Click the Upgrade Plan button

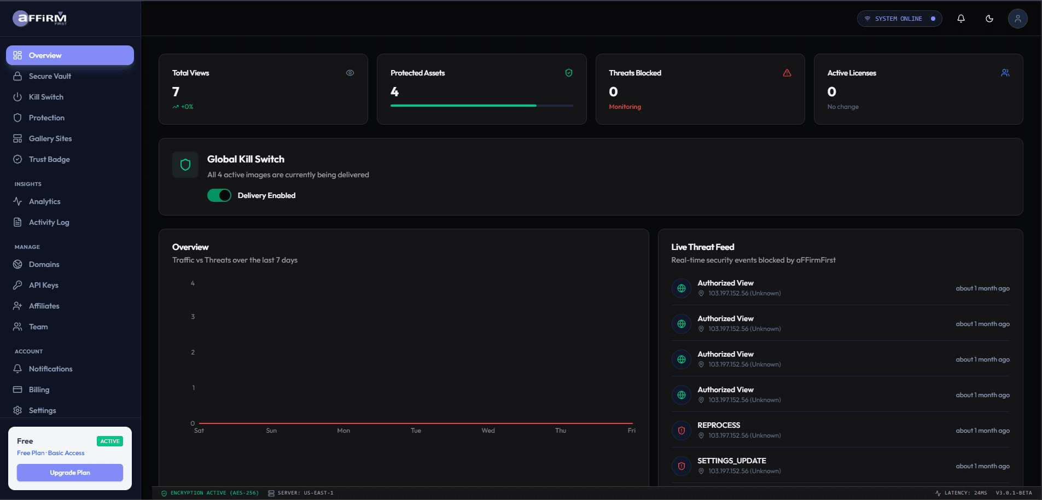[69, 473]
